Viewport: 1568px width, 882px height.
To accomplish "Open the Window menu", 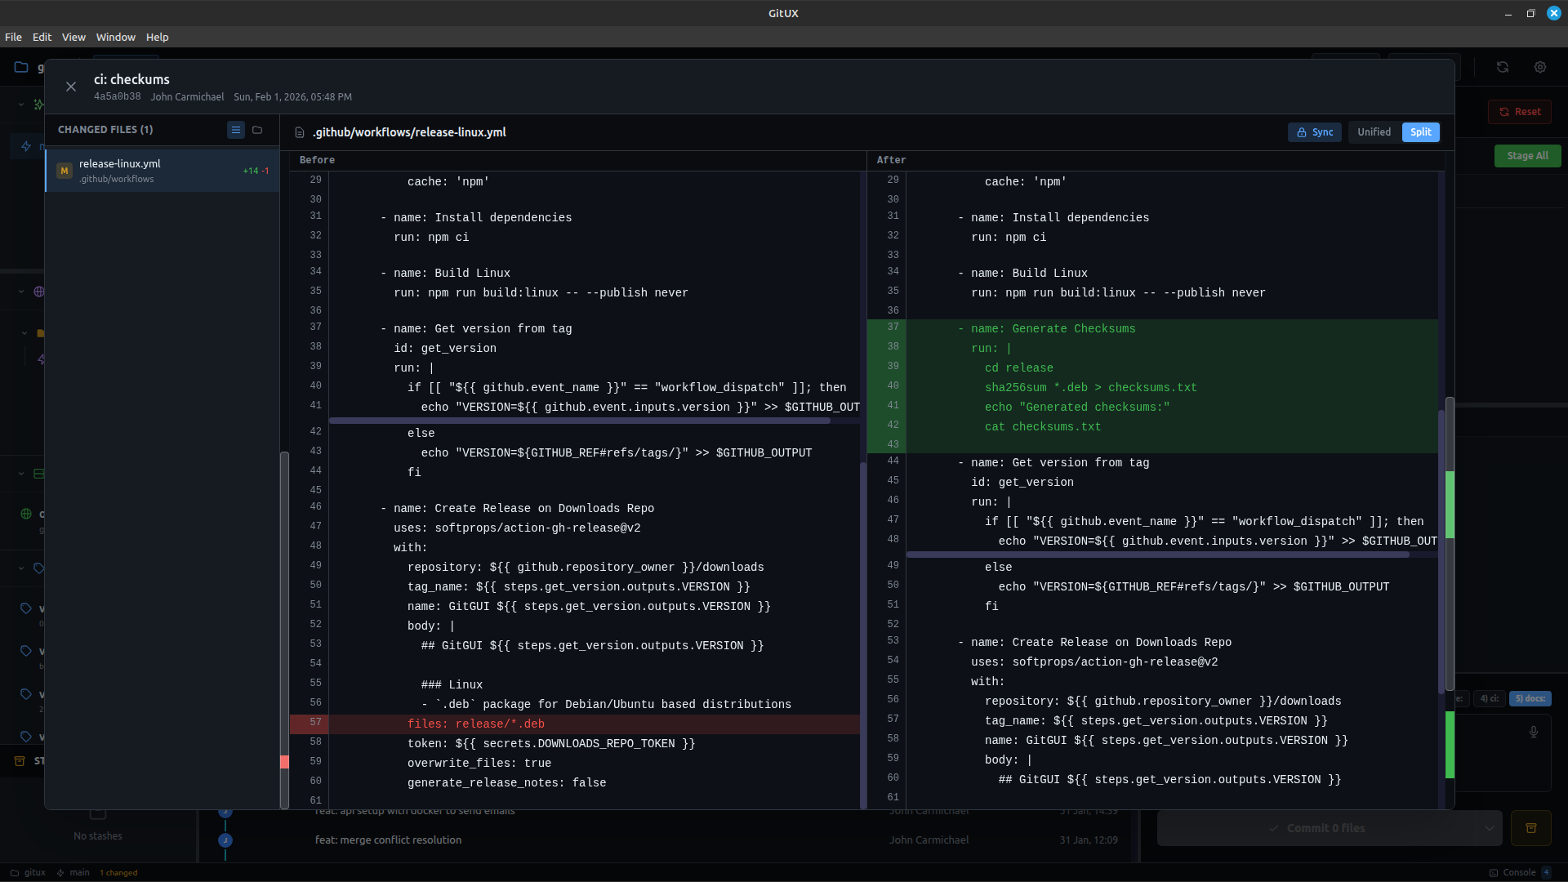I will click(115, 38).
